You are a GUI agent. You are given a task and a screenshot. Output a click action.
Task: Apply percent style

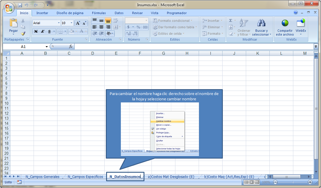[x=138, y=27]
